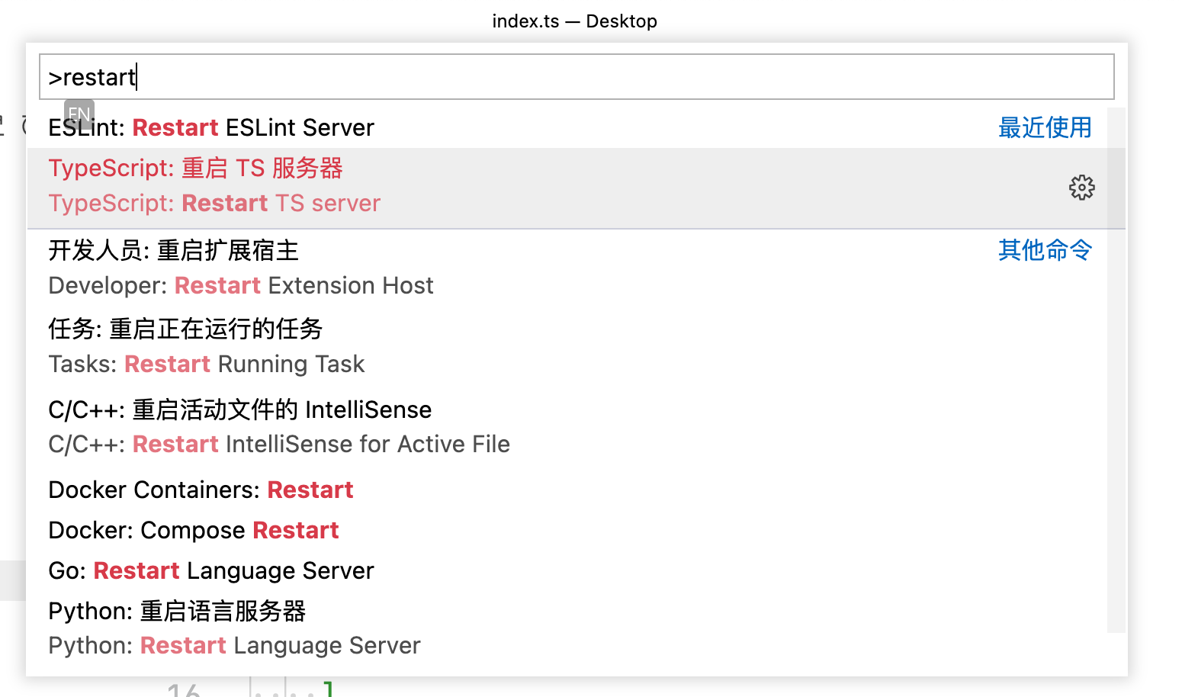Screen dimensions: 1182x697
Task: Click the EN input method indicator
Action: coord(79,114)
